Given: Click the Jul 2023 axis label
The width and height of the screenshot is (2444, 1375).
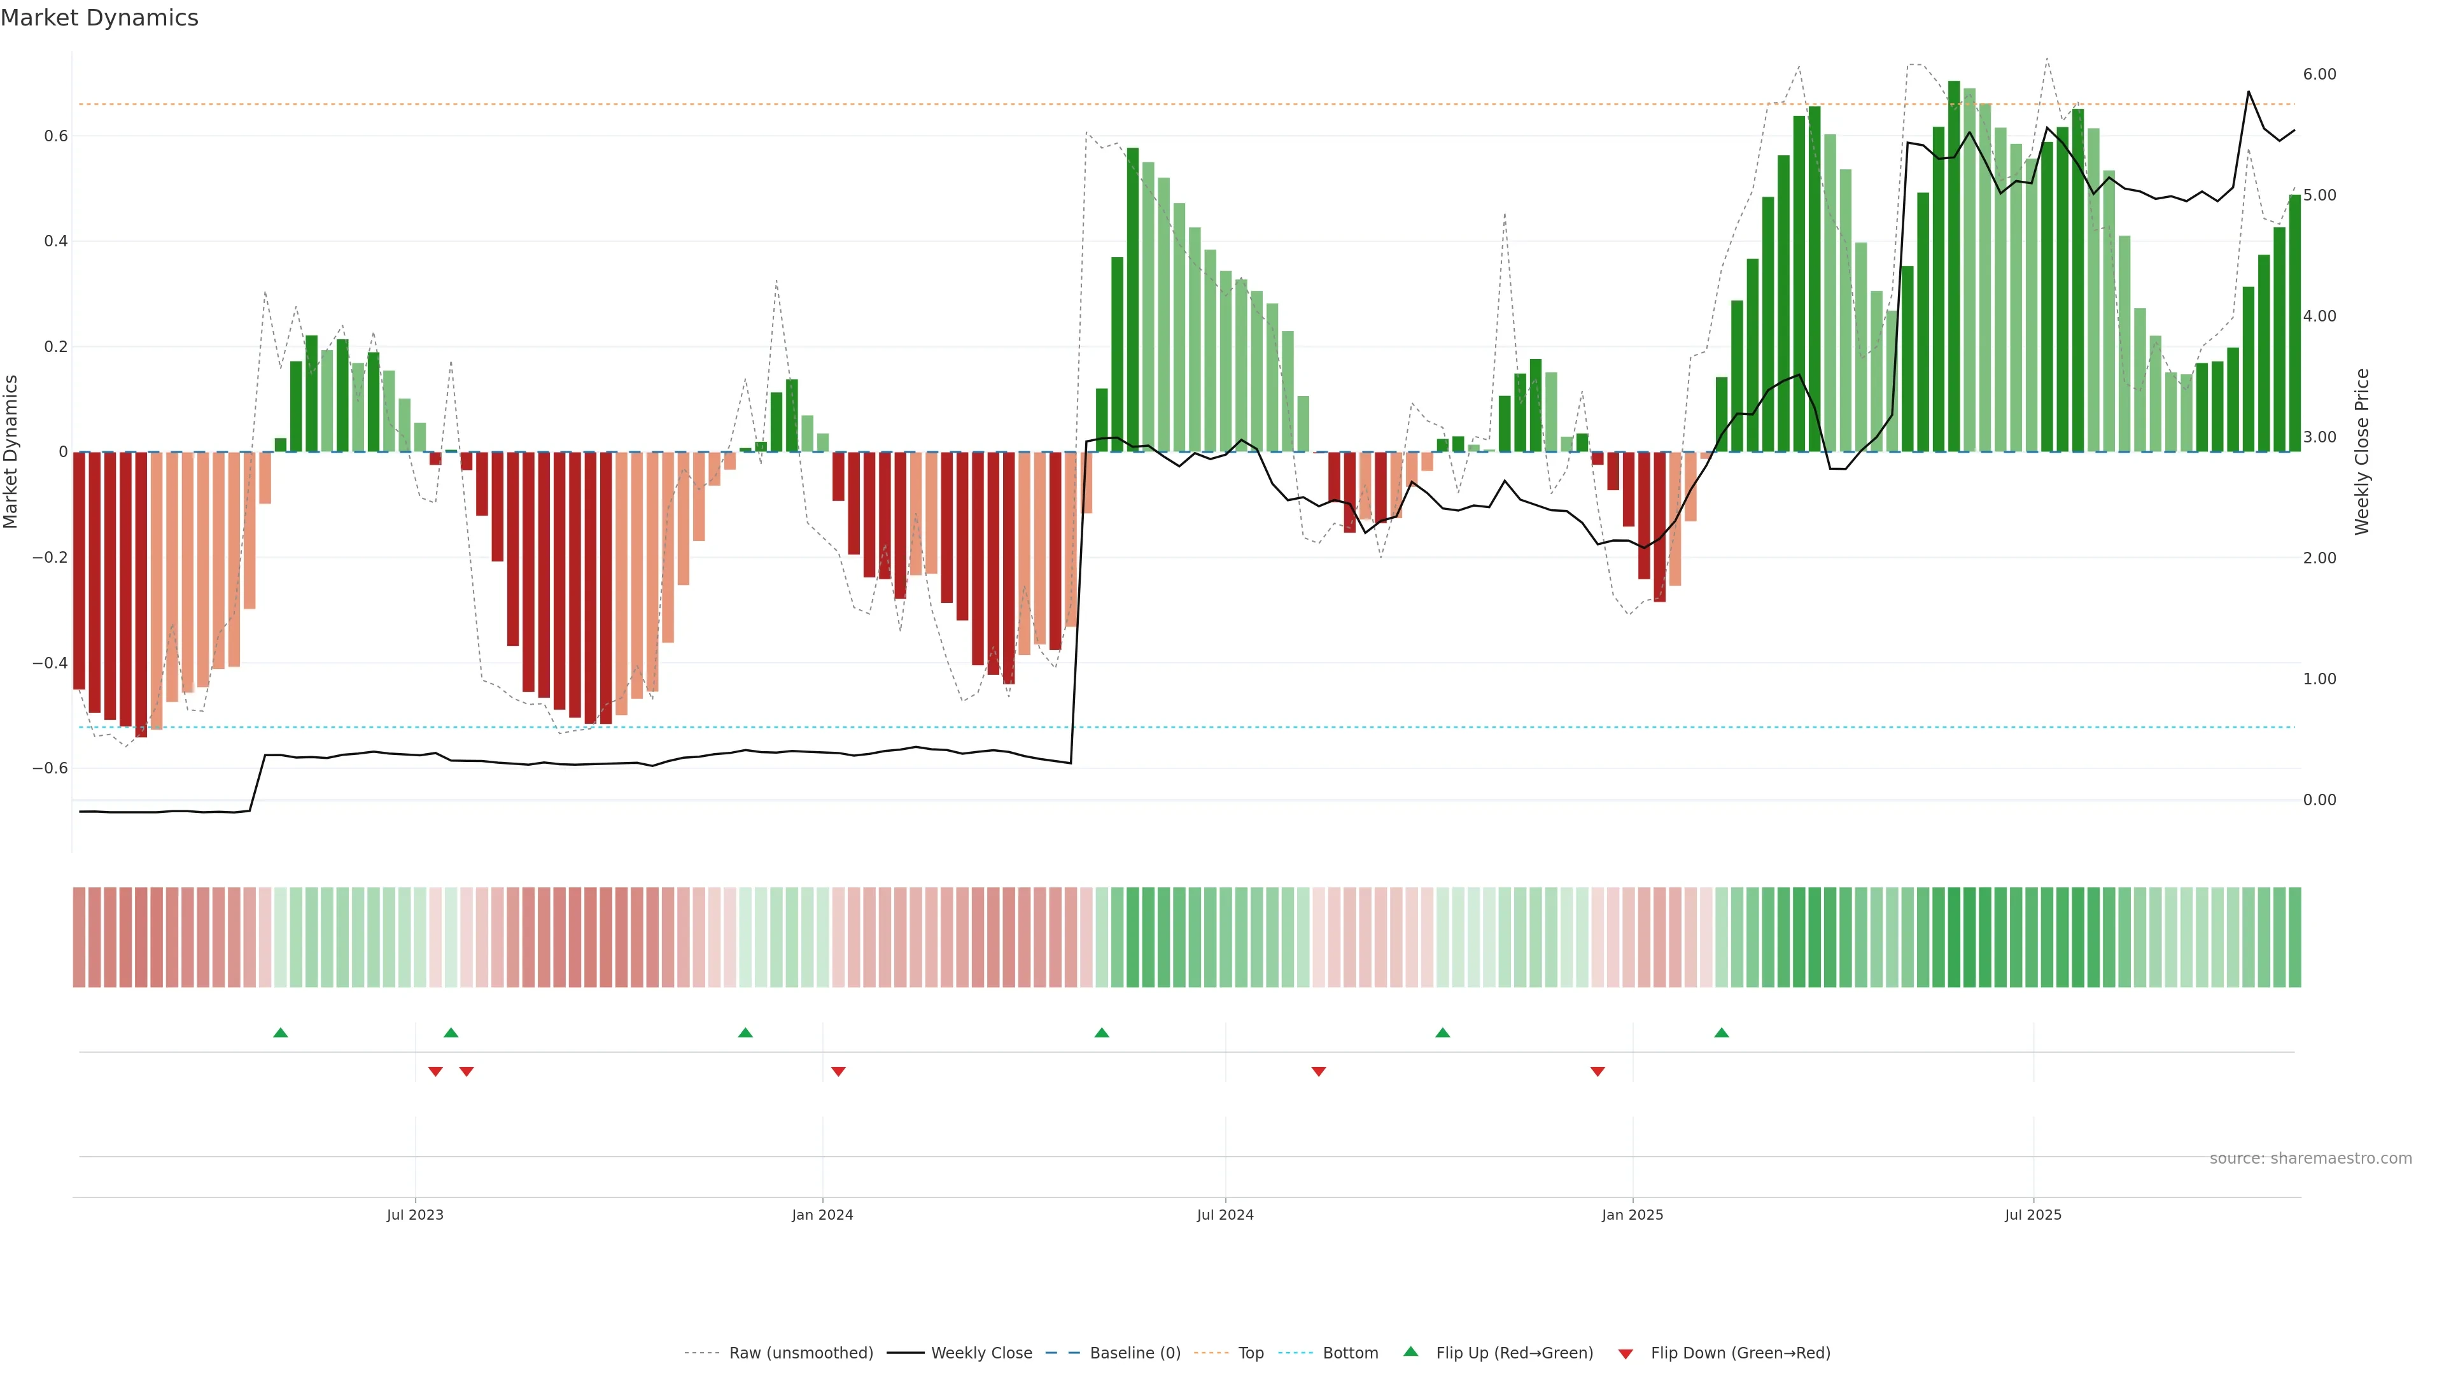Looking at the screenshot, I should pyautogui.click(x=414, y=1215).
